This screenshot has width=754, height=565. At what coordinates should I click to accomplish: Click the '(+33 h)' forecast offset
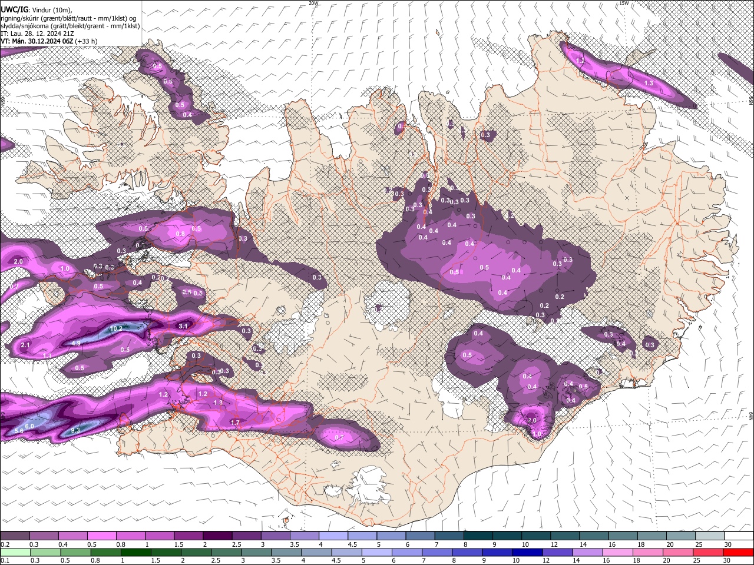[x=86, y=41]
